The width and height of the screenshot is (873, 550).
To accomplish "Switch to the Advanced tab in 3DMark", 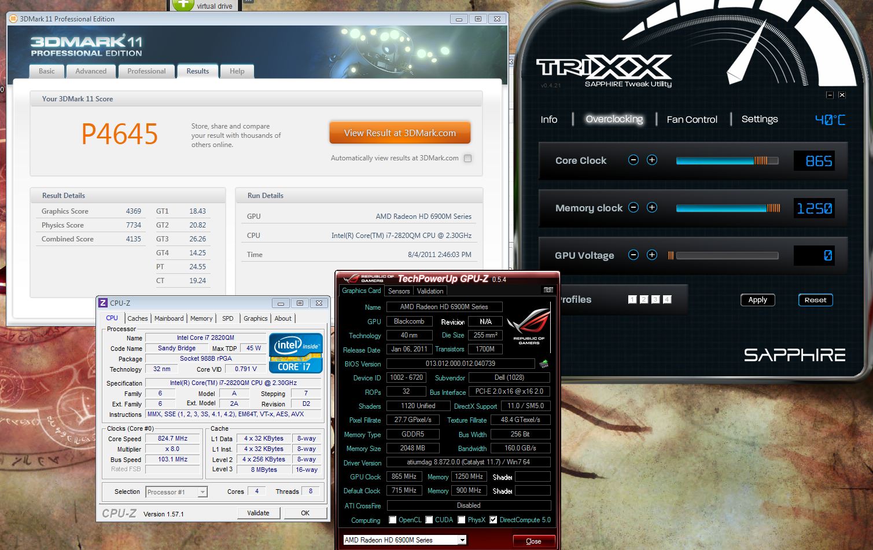I will coord(91,71).
